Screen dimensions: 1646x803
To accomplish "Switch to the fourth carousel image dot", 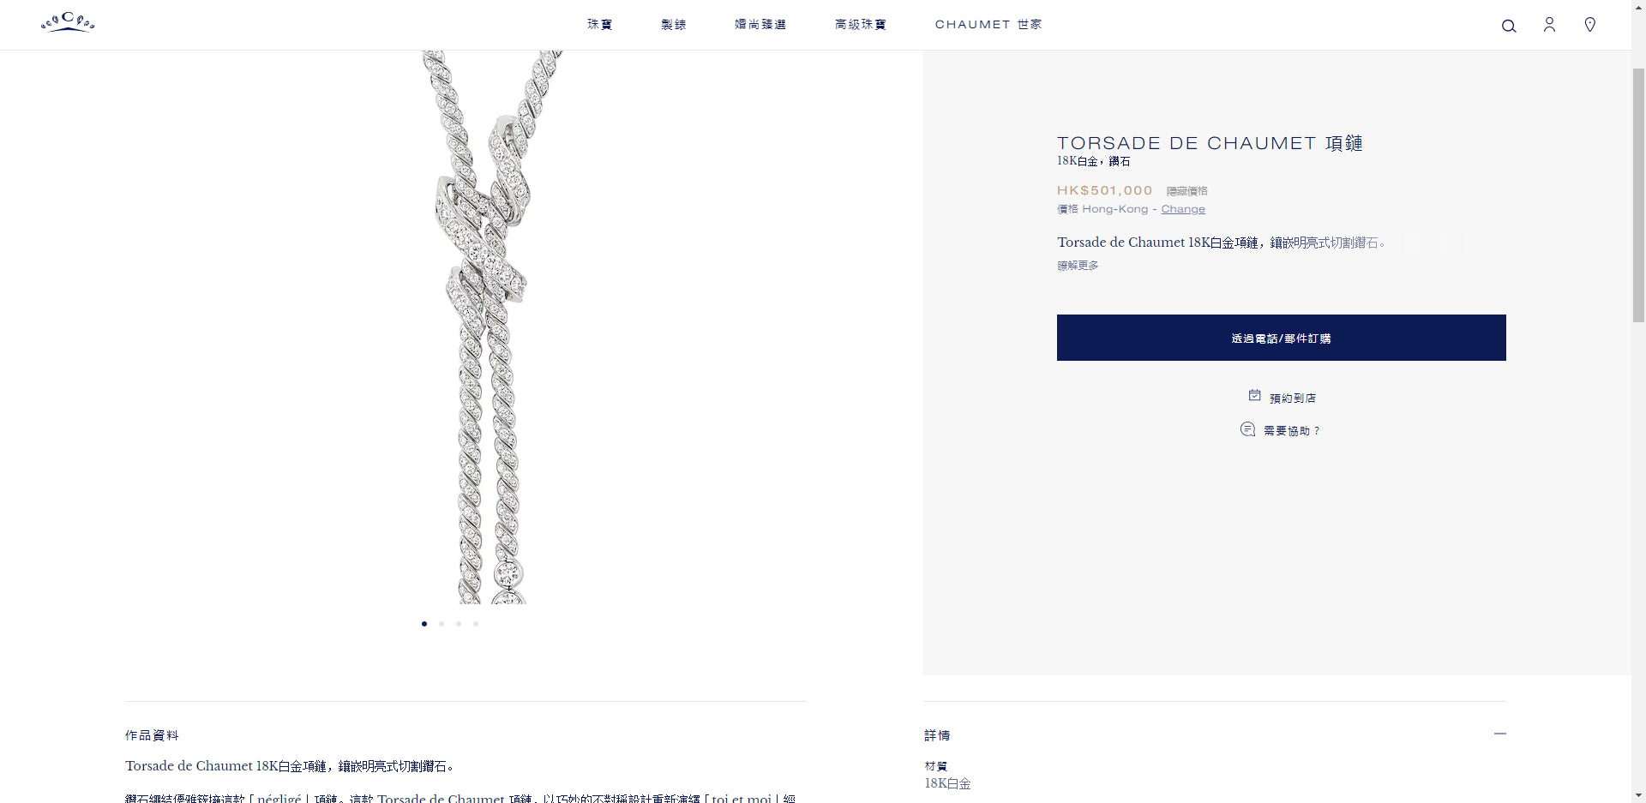I will click(476, 624).
